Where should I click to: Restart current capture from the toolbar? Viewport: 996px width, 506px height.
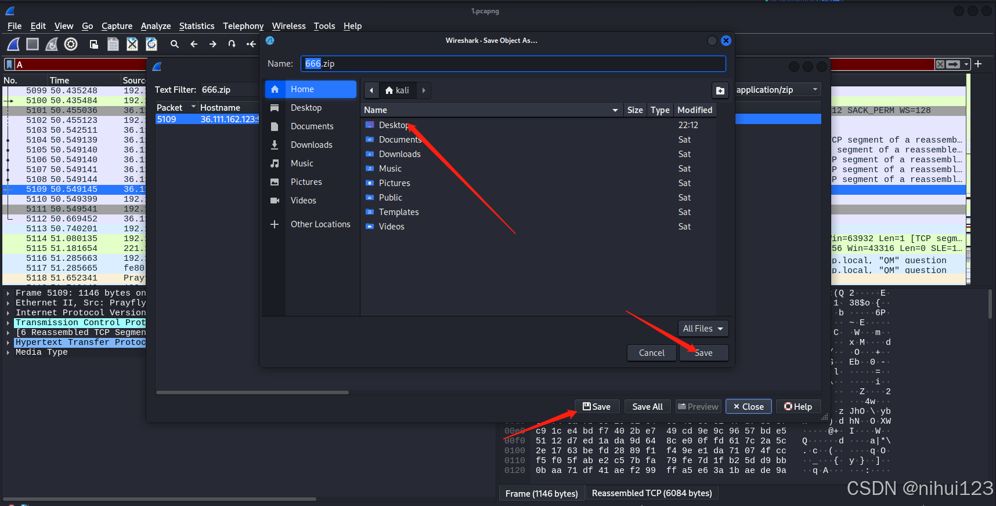(x=52, y=44)
